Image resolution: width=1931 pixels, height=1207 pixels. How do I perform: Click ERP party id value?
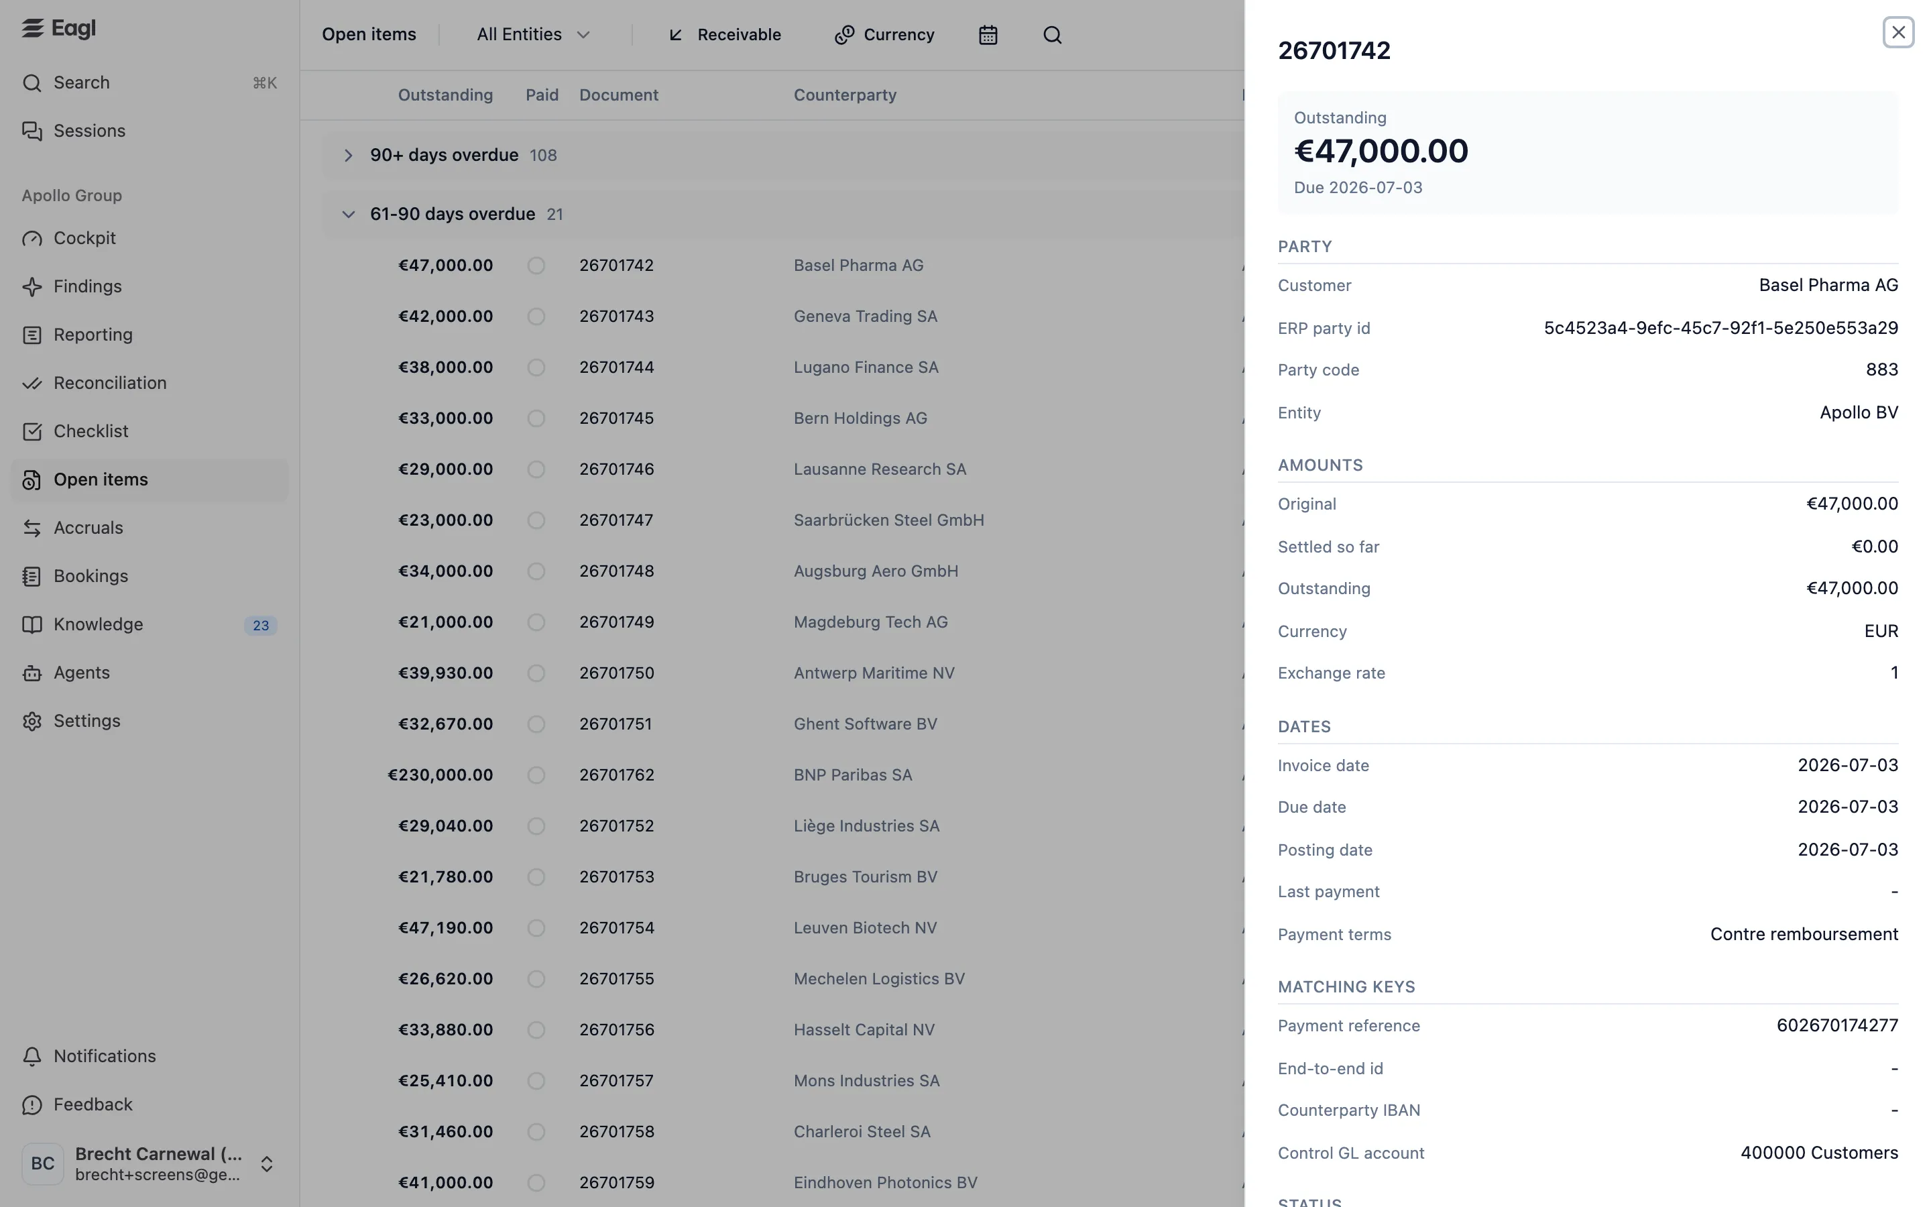[1720, 328]
